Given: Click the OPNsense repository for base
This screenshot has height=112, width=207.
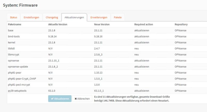Looking at the screenshot, I should tap(180, 30).
